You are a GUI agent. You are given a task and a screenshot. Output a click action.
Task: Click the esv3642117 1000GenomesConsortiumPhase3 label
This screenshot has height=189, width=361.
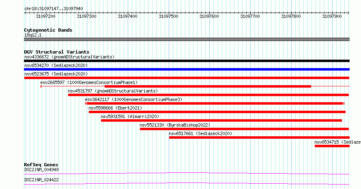(x=133, y=99)
